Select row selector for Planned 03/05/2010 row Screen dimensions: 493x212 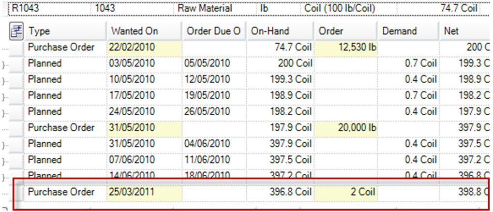point(17,63)
